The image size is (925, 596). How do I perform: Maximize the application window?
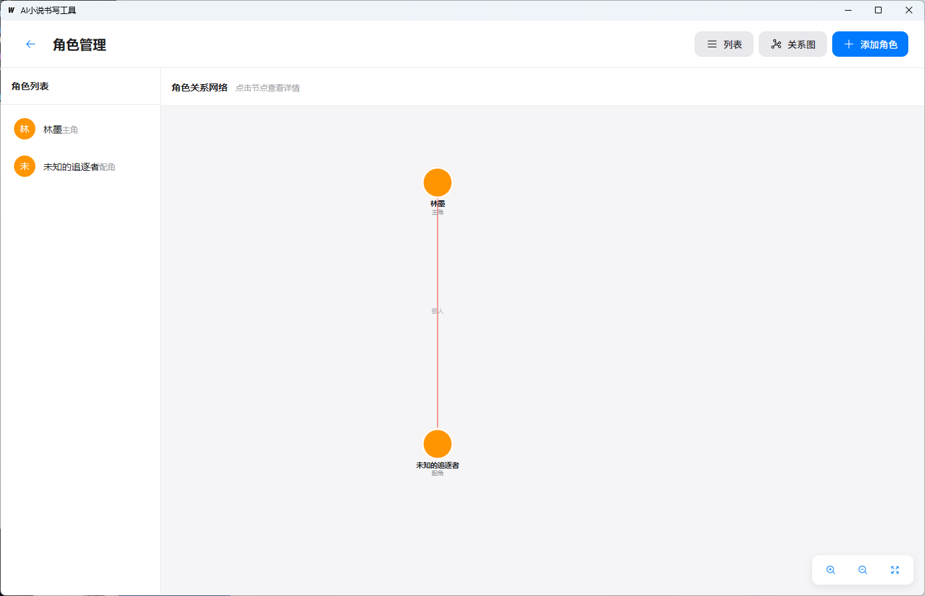pos(878,10)
